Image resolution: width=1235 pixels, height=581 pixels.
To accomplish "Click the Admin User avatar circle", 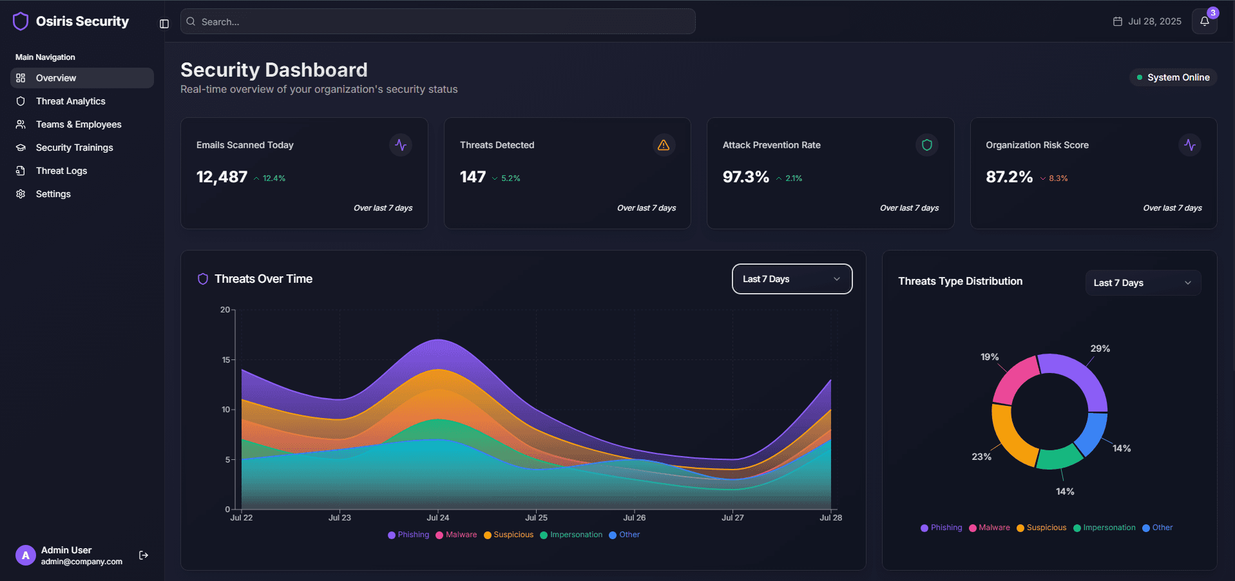I will pos(26,555).
